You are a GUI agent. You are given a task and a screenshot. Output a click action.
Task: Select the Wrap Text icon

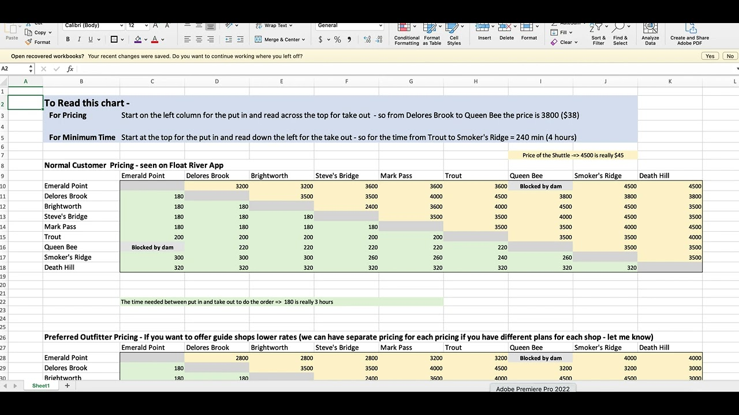260,25
